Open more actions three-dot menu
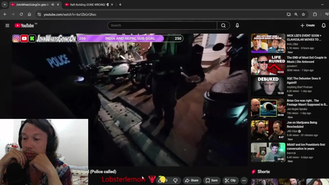This screenshot has width=329, height=185. coord(244,180)
